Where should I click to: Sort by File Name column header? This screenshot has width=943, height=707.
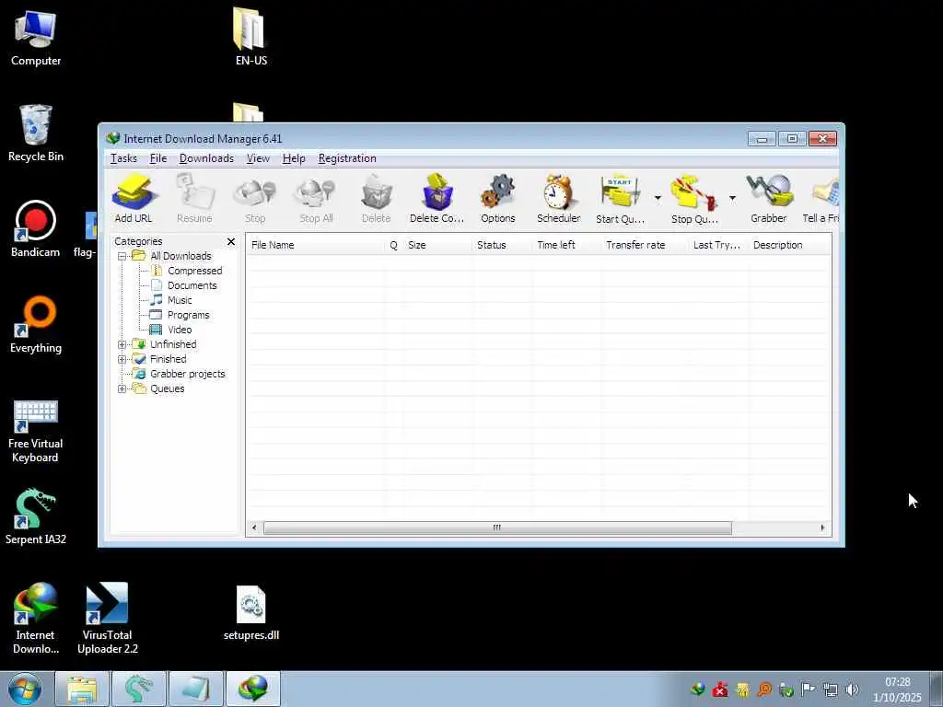[x=316, y=245]
